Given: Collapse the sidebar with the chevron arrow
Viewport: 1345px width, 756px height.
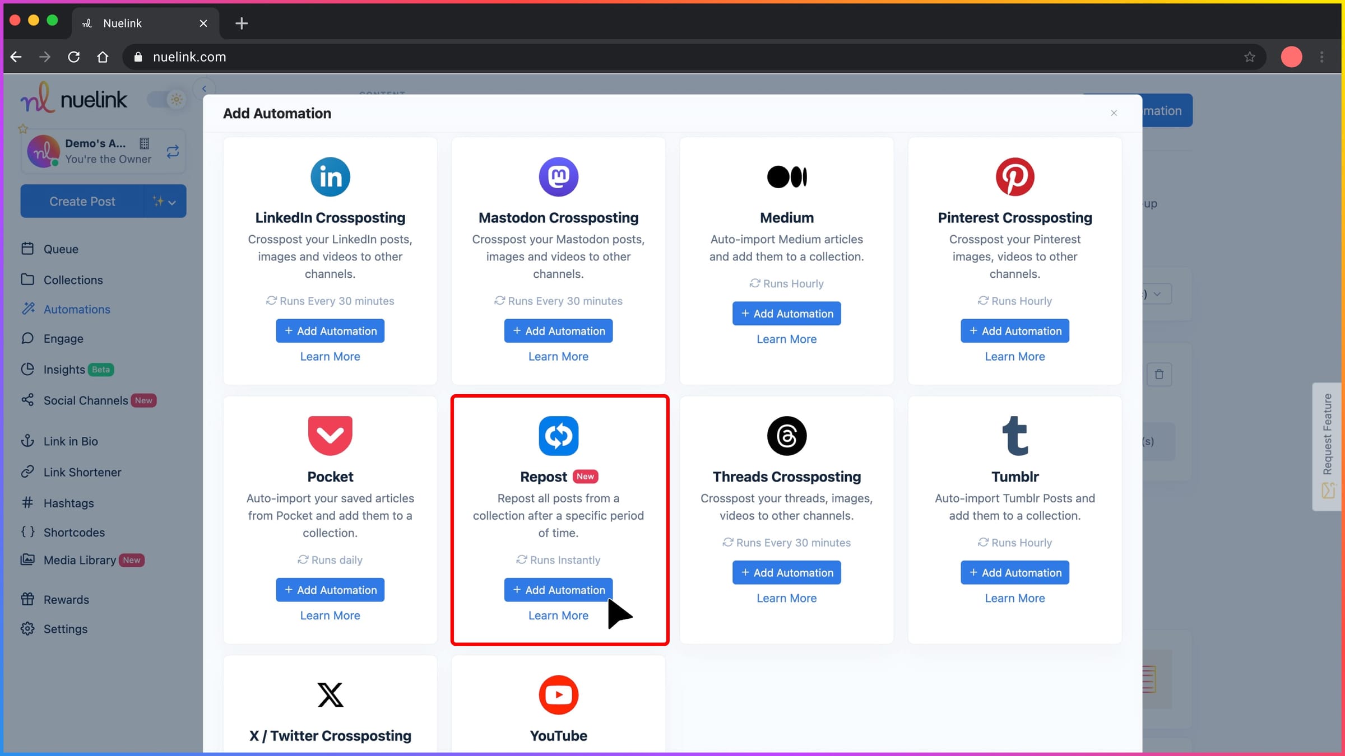Looking at the screenshot, I should click(204, 88).
